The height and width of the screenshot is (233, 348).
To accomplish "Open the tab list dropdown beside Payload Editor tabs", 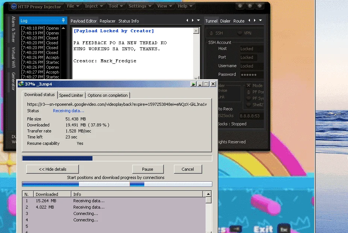I will coord(198,20).
